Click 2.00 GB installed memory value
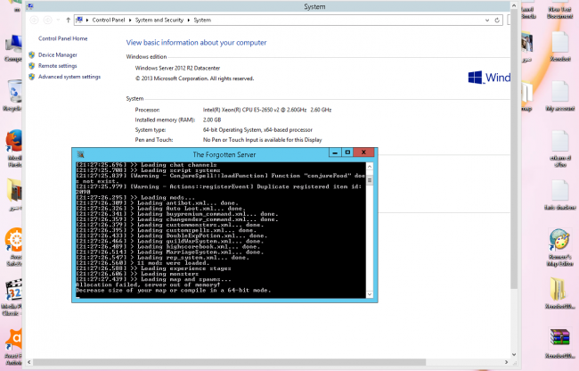The image size is (579, 371). tap(212, 120)
